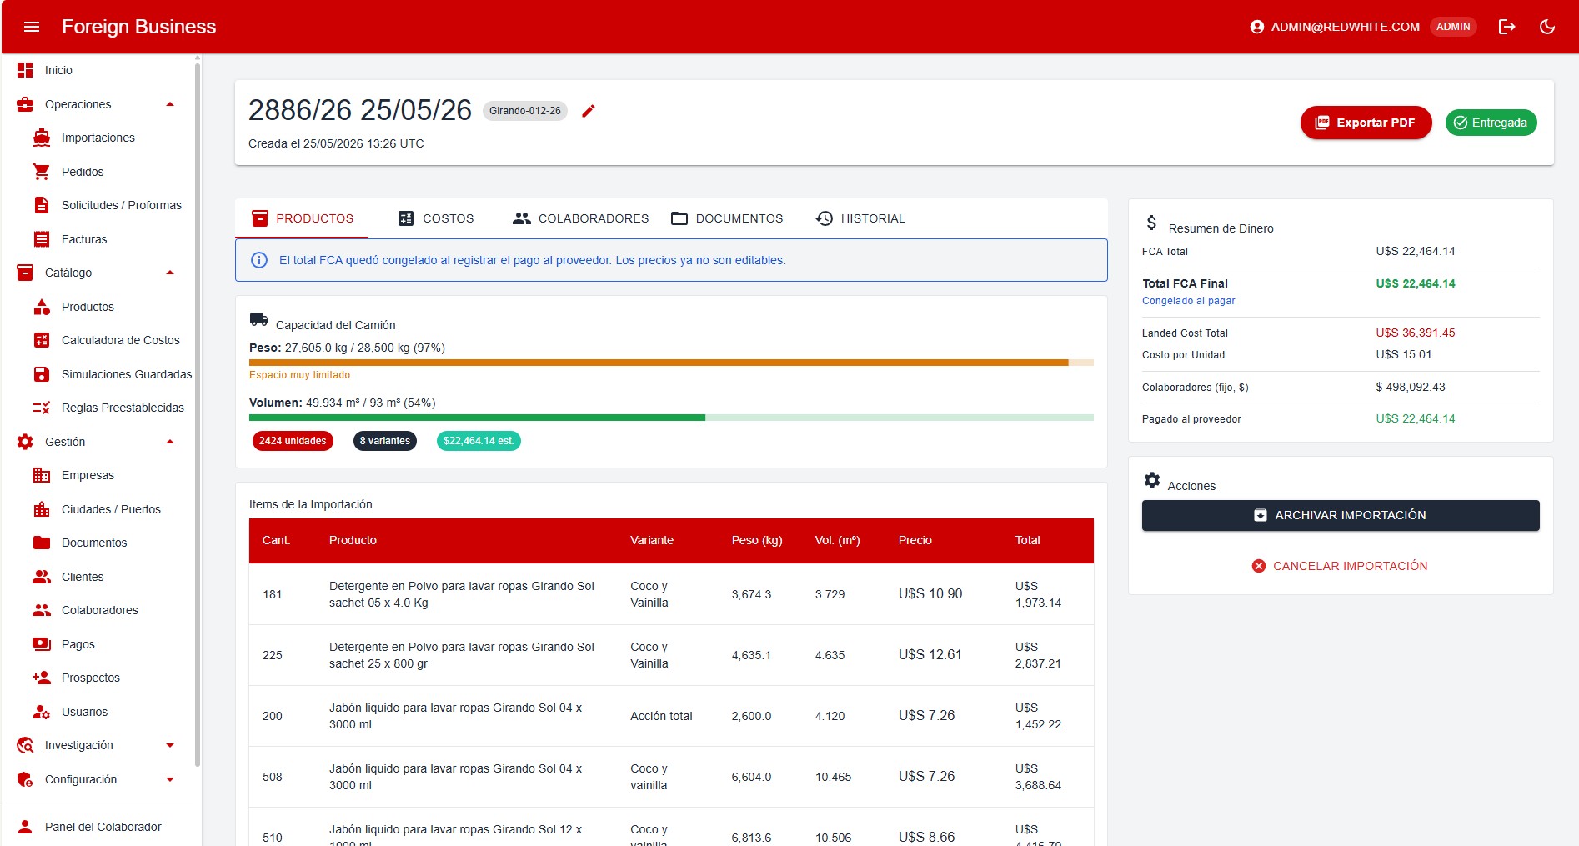Click the Acción total variant cell

tap(661, 716)
